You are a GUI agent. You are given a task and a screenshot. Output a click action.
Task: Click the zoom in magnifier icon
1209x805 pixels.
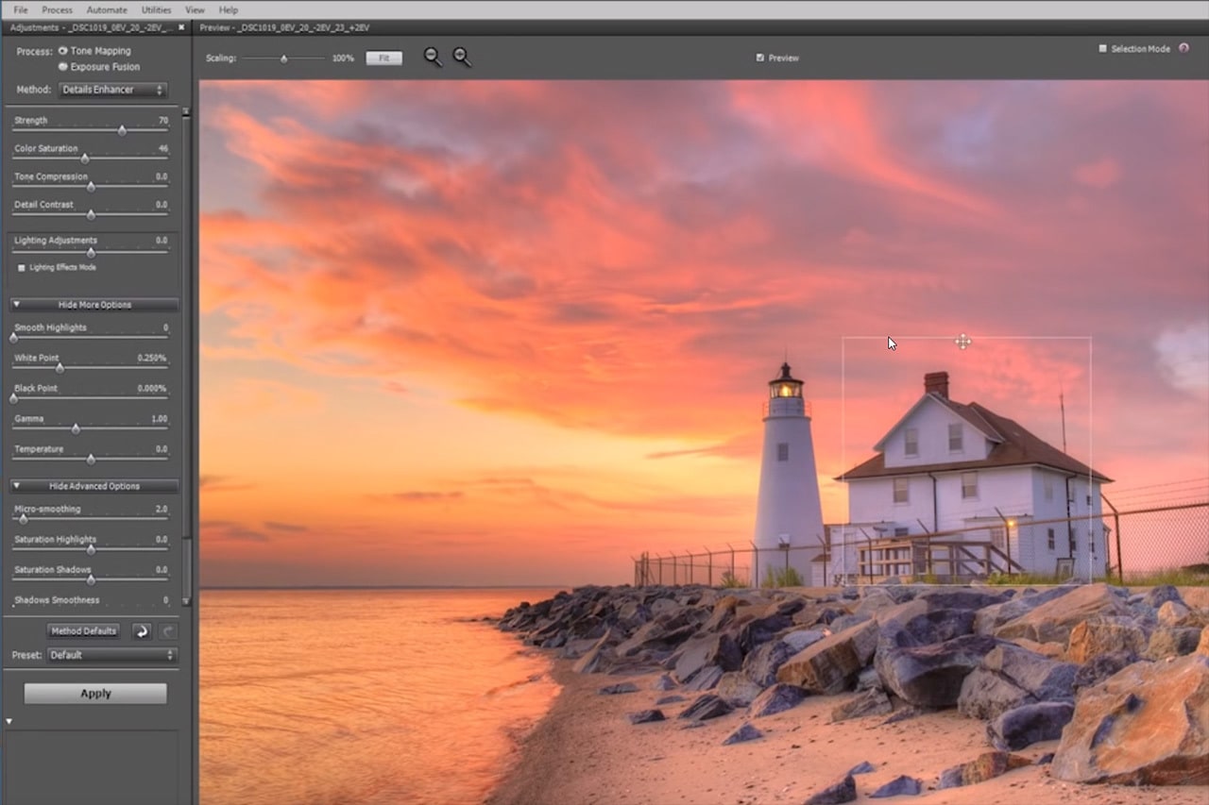(461, 57)
